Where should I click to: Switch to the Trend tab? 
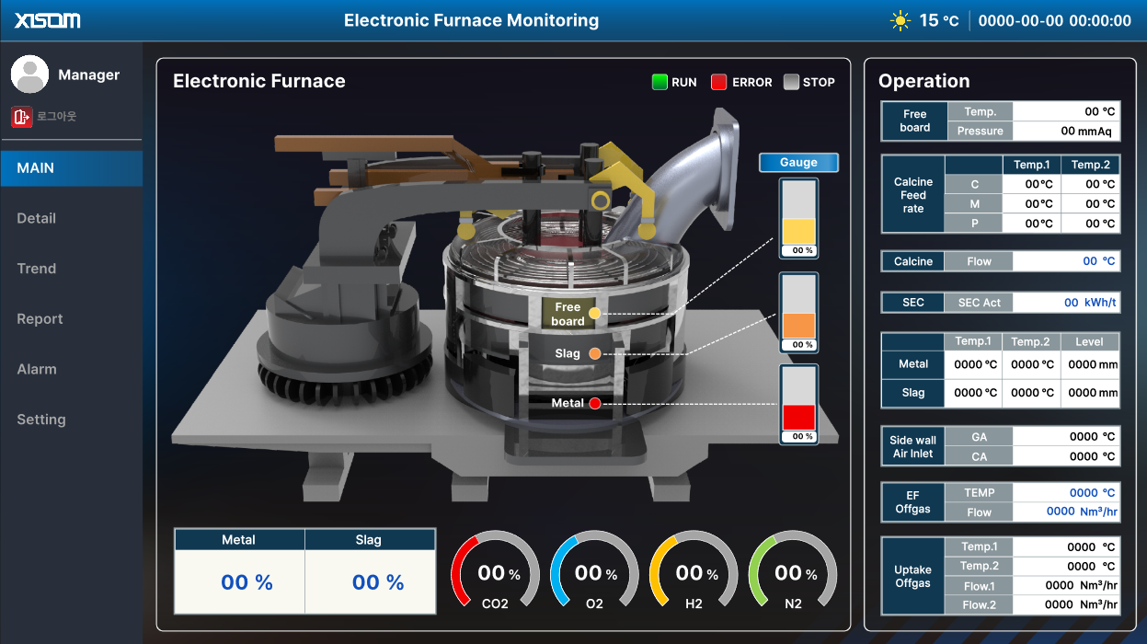[x=36, y=268]
